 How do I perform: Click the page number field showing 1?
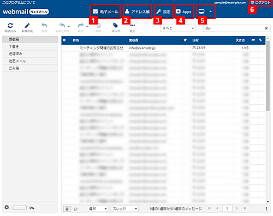pyautogui.click(x=227, y=208)
